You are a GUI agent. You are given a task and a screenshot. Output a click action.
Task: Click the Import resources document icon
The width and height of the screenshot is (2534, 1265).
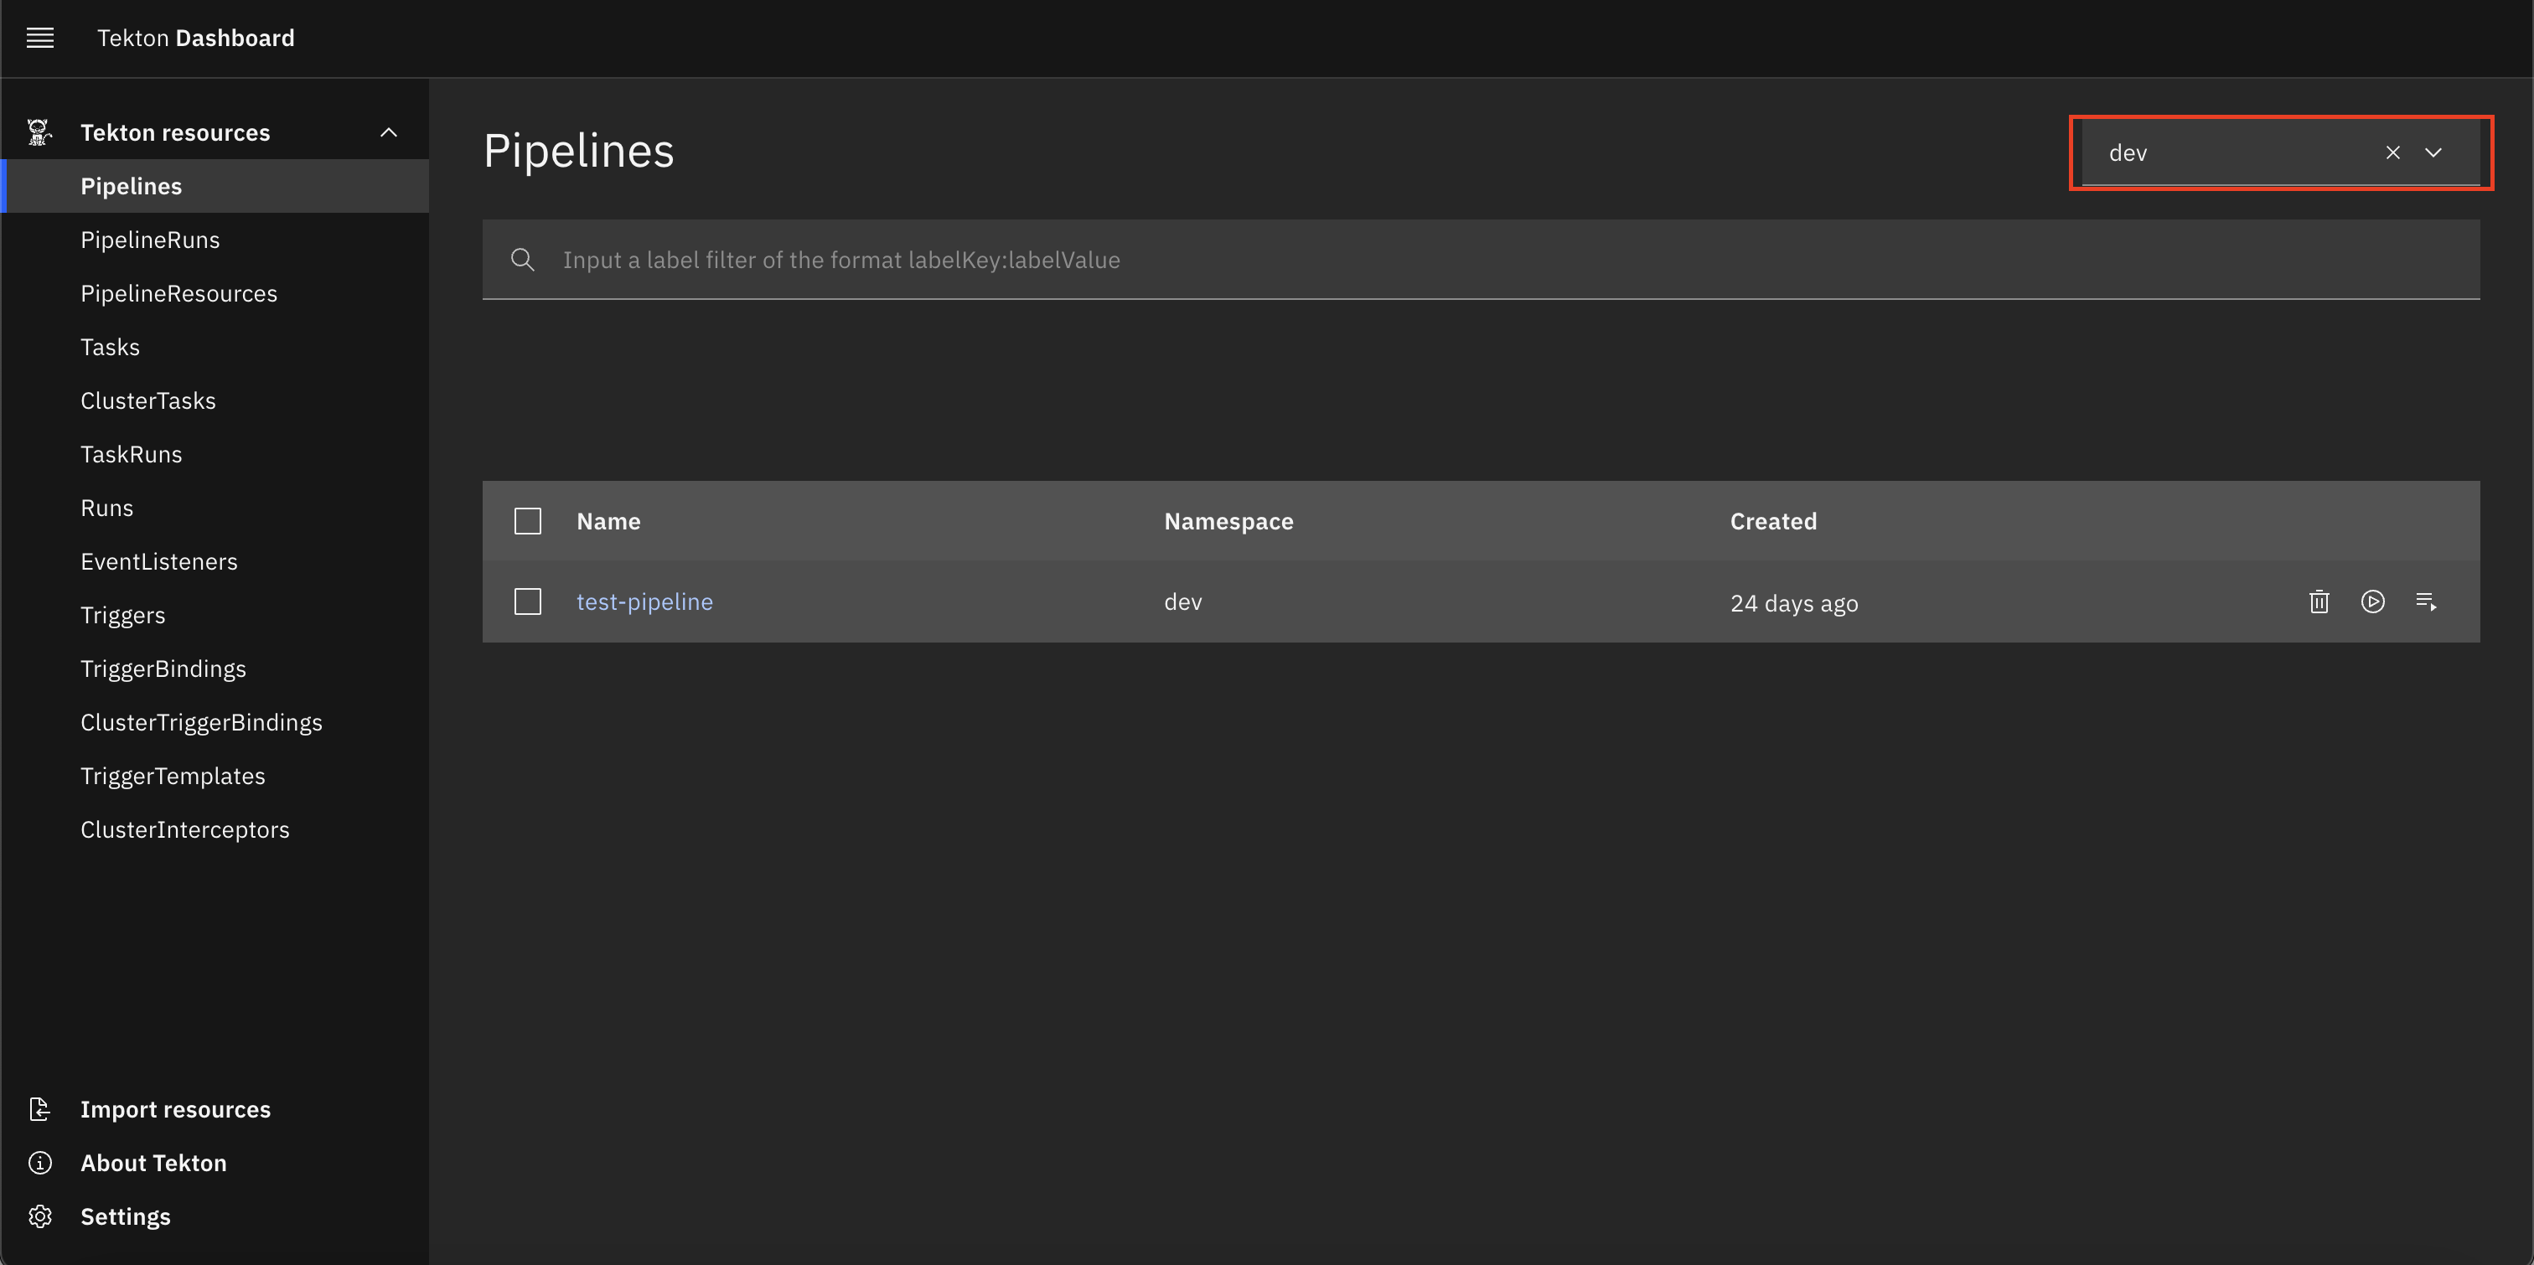[39, 1109]
